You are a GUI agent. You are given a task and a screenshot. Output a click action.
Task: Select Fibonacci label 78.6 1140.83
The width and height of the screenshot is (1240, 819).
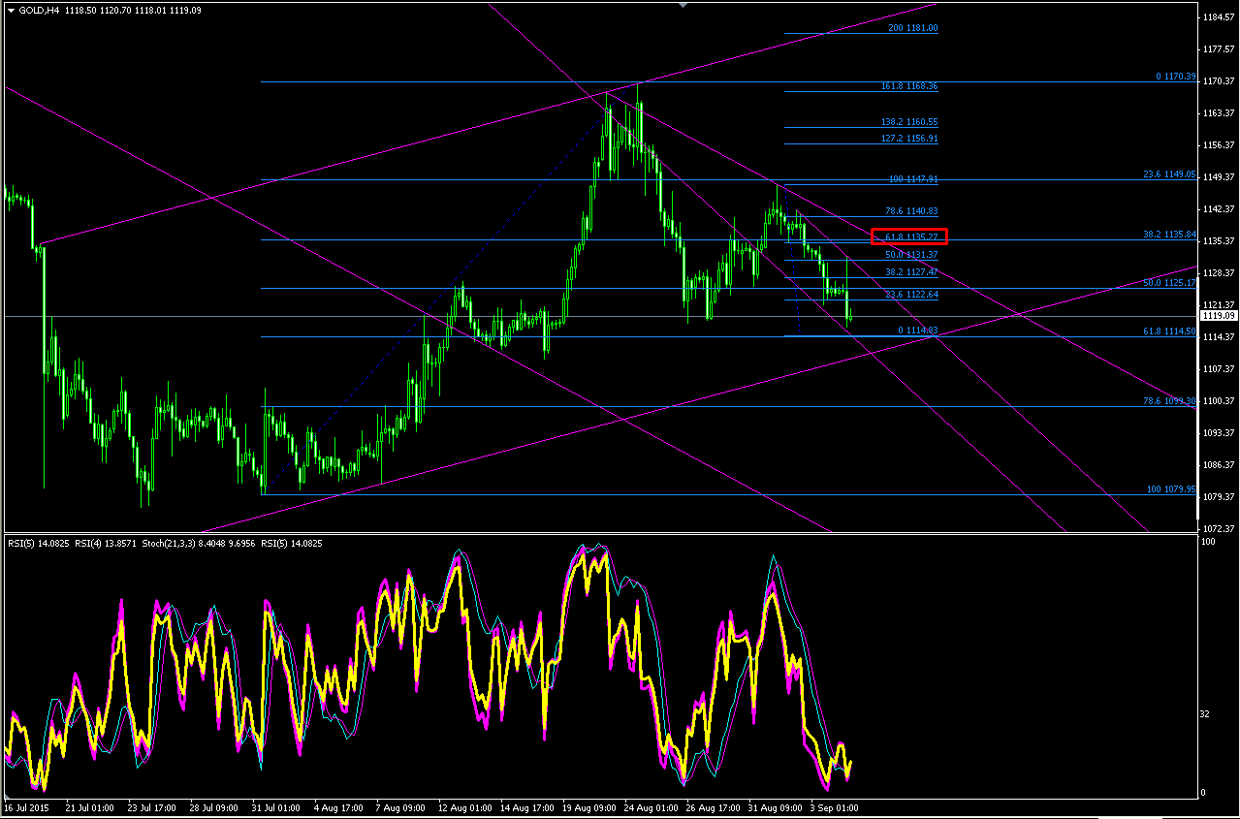coord(910,210)
